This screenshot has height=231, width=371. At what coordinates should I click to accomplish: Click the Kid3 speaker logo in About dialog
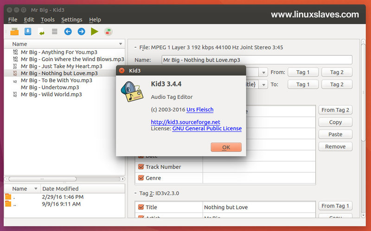click(132, 91)
